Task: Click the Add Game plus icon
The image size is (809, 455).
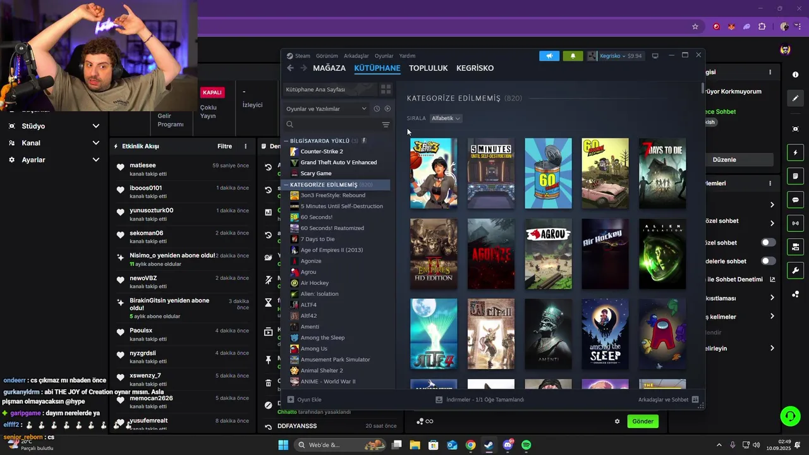Action: [291, 399]
